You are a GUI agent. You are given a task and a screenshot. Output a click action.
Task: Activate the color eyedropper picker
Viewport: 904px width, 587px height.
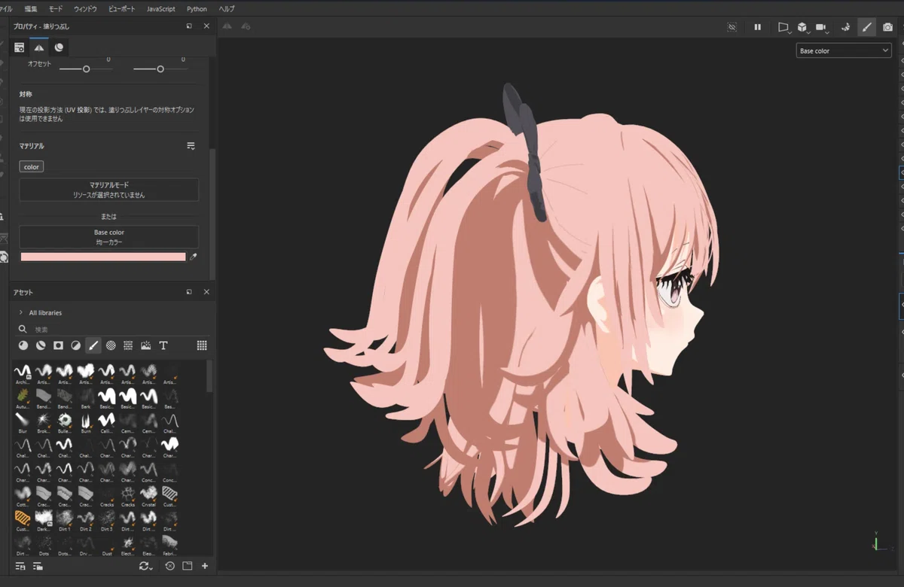(194, 257)
